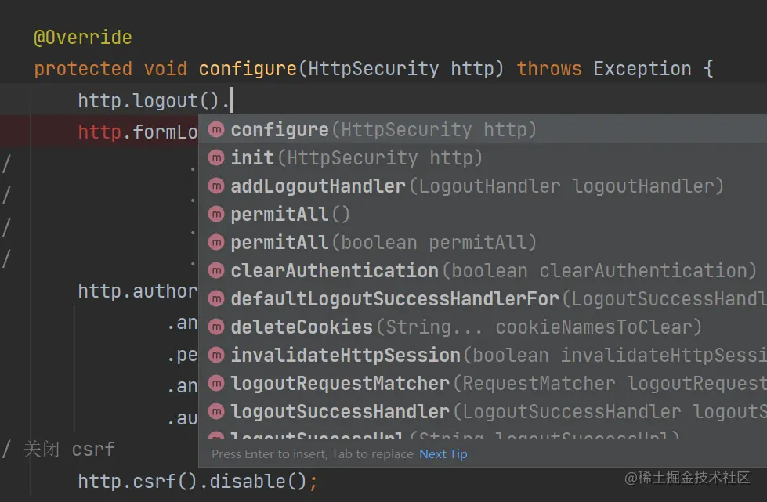Click the void return type keyword
The width and height of the screenshot is (767, 502).
coord(165,69)
